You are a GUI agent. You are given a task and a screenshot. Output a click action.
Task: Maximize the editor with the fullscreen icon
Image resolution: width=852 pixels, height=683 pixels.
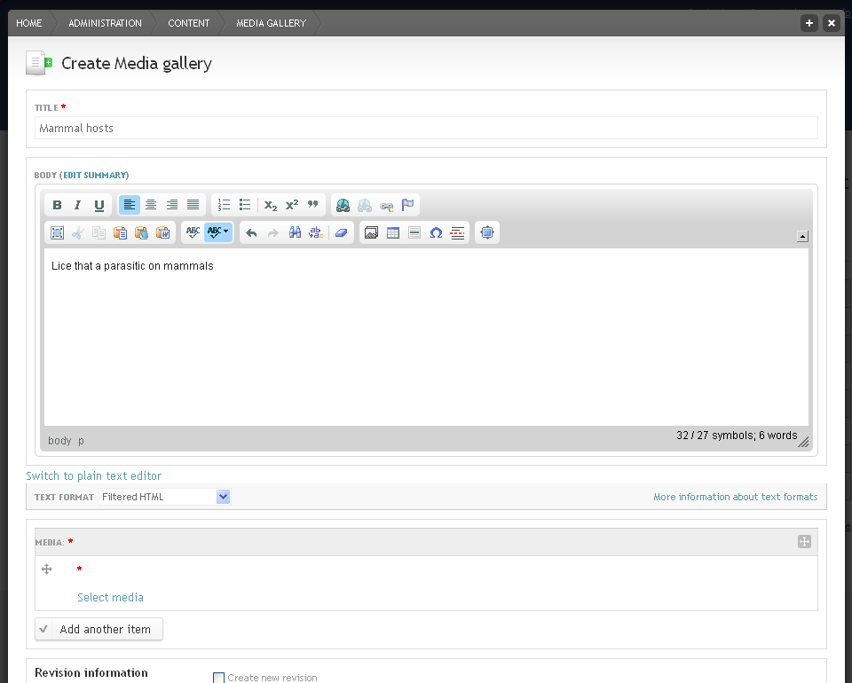click(487, 233)
